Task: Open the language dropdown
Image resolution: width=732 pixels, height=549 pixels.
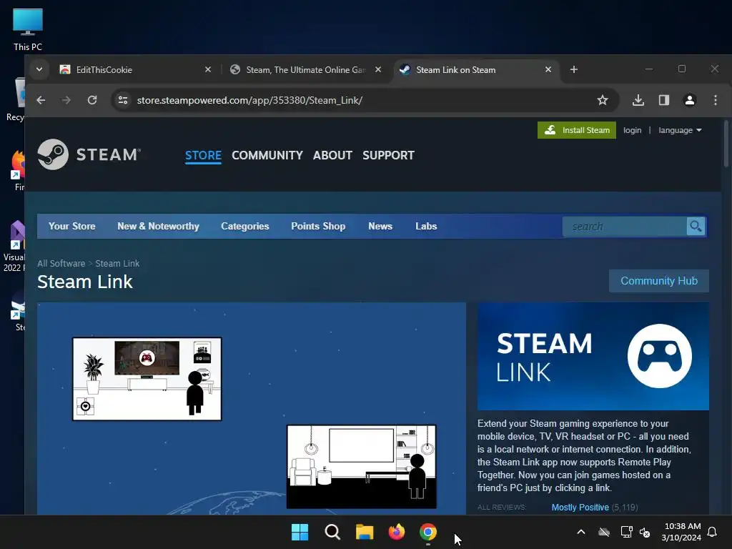Action: tap(681, 130)
